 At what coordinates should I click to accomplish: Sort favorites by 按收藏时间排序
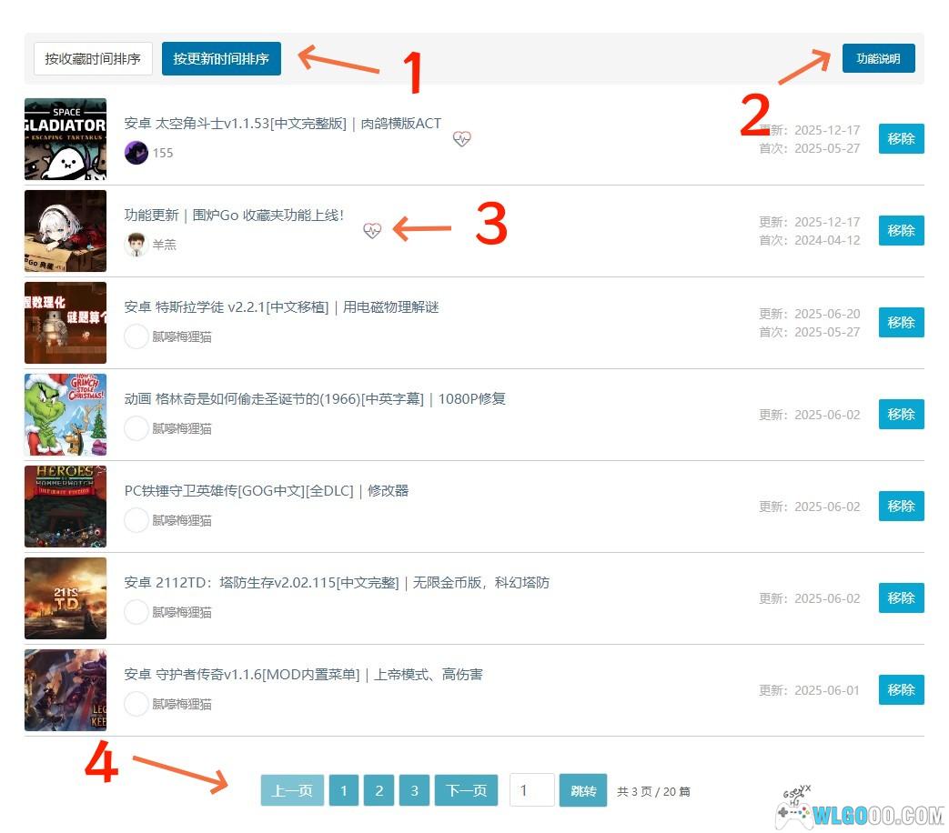[93, 59]
